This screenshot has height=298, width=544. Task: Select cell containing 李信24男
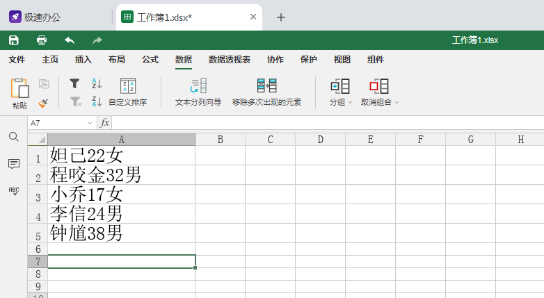(x=122, y=213)
